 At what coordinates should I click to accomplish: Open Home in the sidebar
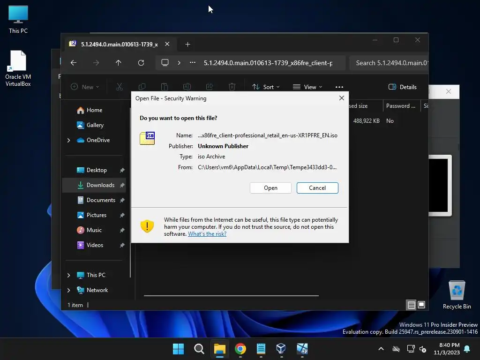pyautogui.click(x=94, y=110)
